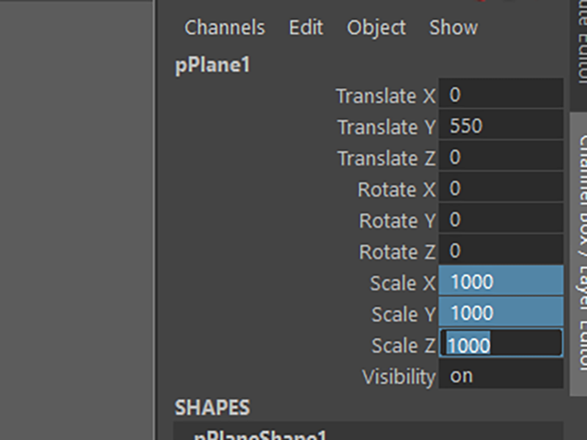This screenshot has width=587, height=440.
Task: Open the Show menu
Action: (x=453, y=27)
